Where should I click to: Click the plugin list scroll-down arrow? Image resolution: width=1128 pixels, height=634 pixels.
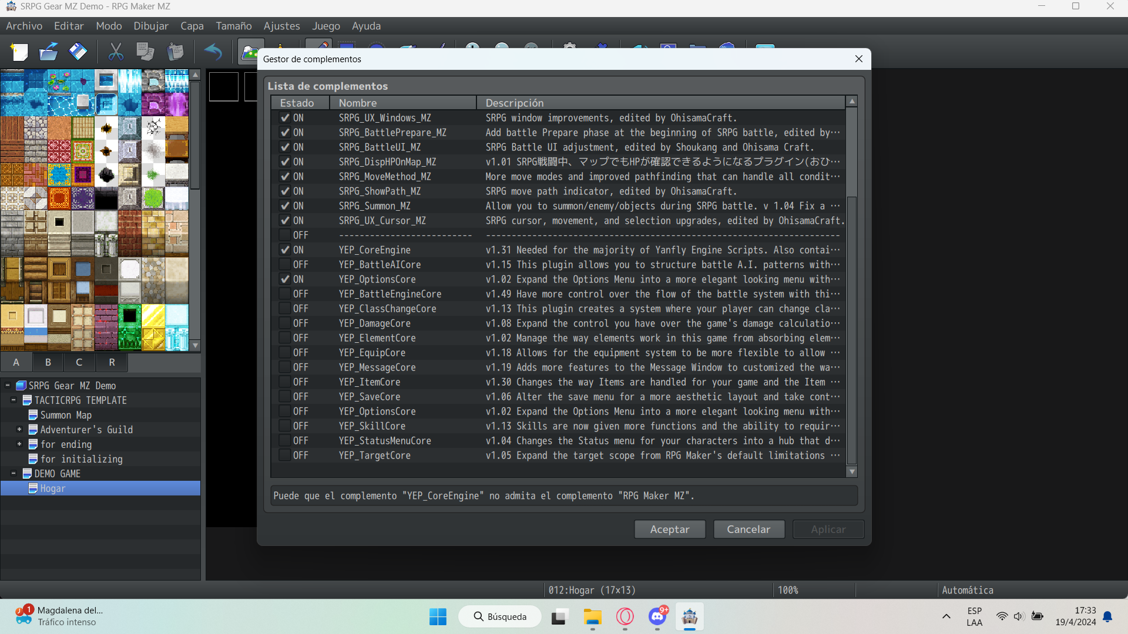click(x=852, y=472)
